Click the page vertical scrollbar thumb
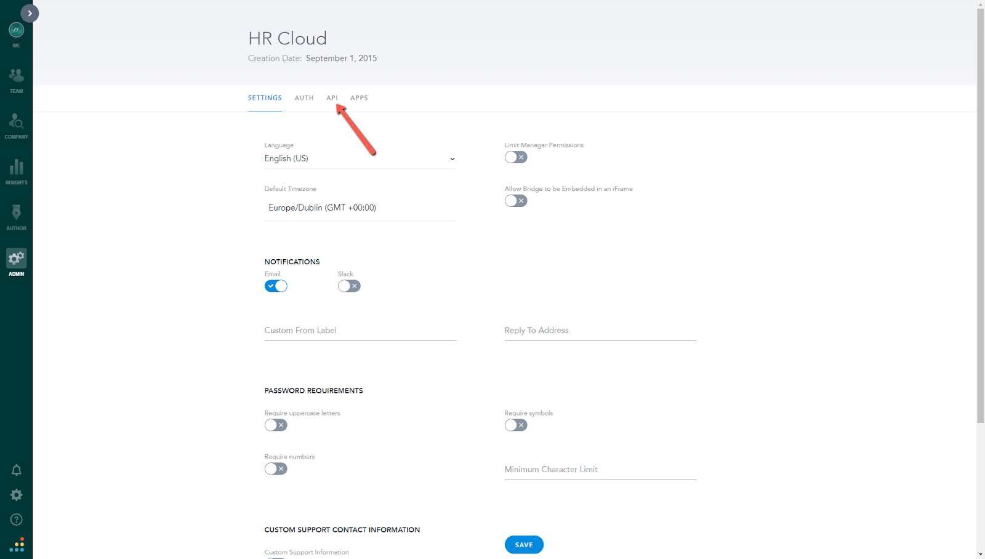The width and height of the screenshot is (985, 559). point(980,215)
